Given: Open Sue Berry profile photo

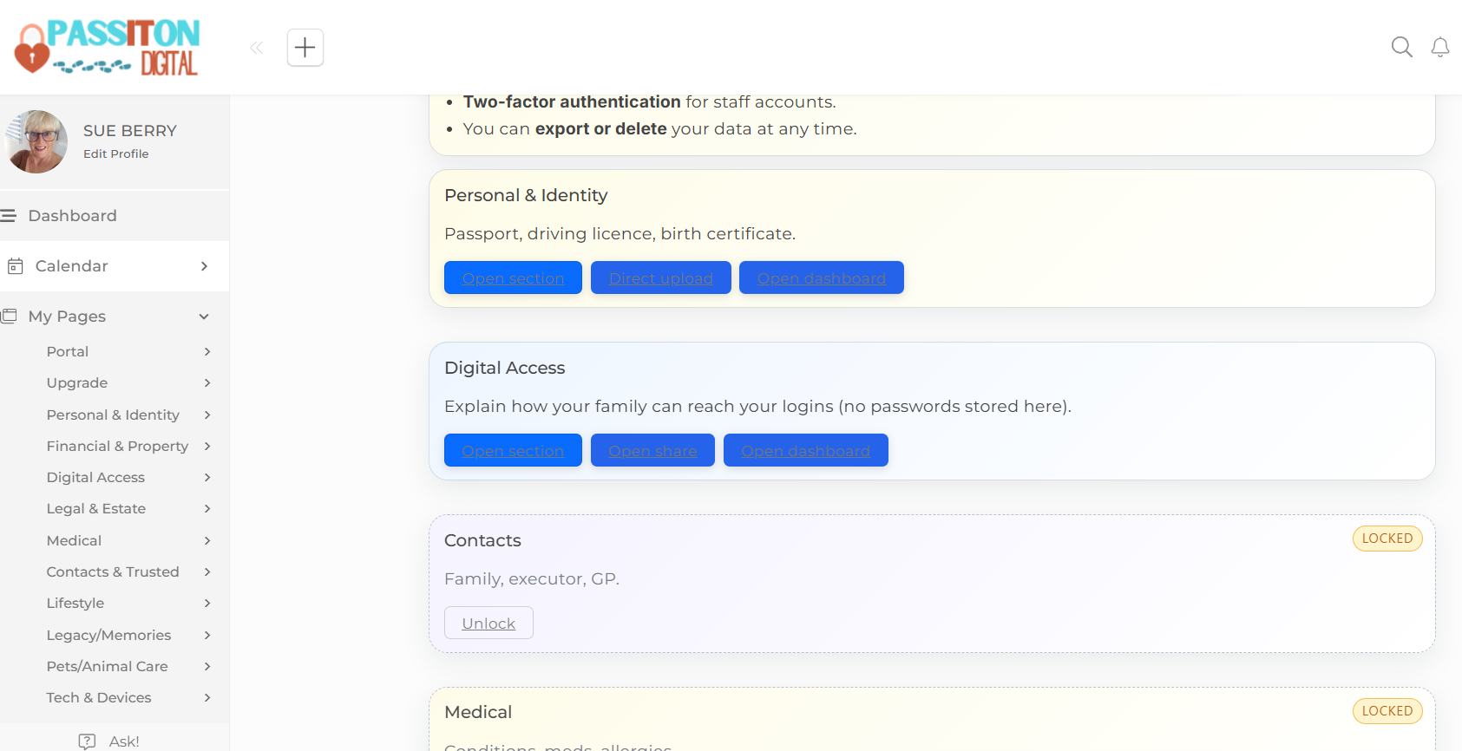Looking at the screenshot, I should click(x=36, y=141).
